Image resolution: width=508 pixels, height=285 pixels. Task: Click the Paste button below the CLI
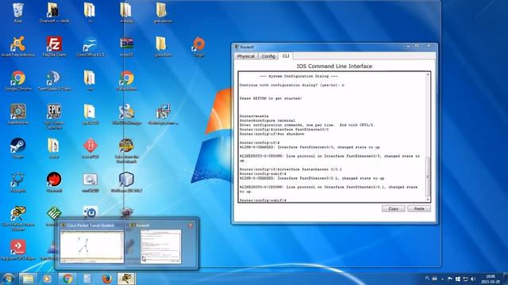tap(419, 209)
